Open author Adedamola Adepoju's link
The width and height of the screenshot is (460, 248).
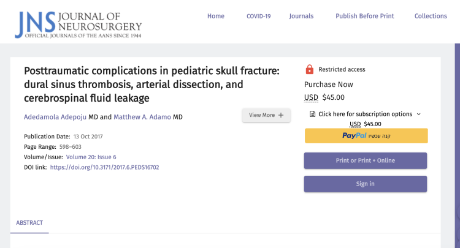click(55, 116)
